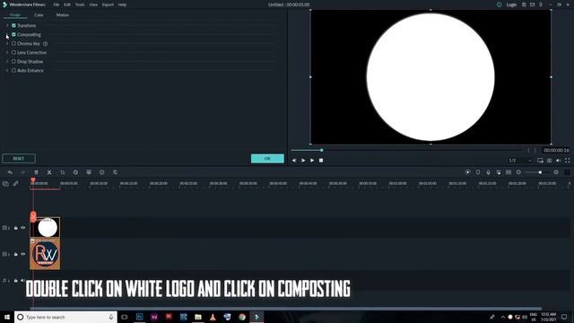The height and width of the screenshot is (323, 574).
Task: Click the Login link
Action: point(511,4)
